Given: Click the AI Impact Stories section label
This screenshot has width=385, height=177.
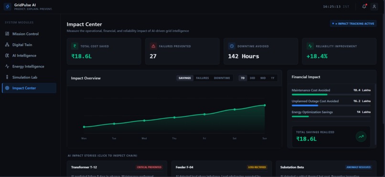Looking at the screenshot, I should (102, 156).
